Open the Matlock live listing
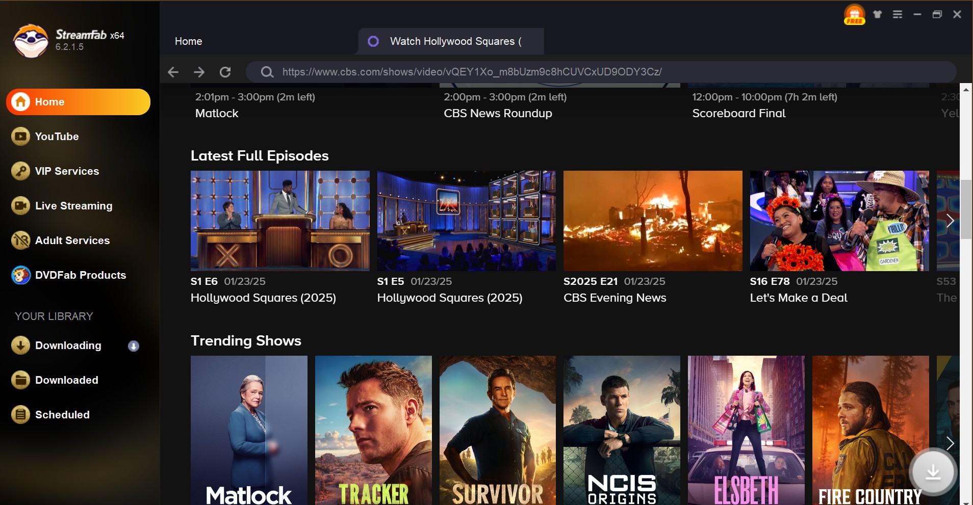This screenshot has width=973, height=505. pos(217,113)
